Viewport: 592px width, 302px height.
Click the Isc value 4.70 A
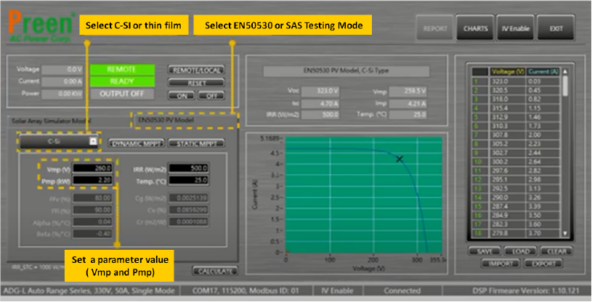click(x=320, y=104)
